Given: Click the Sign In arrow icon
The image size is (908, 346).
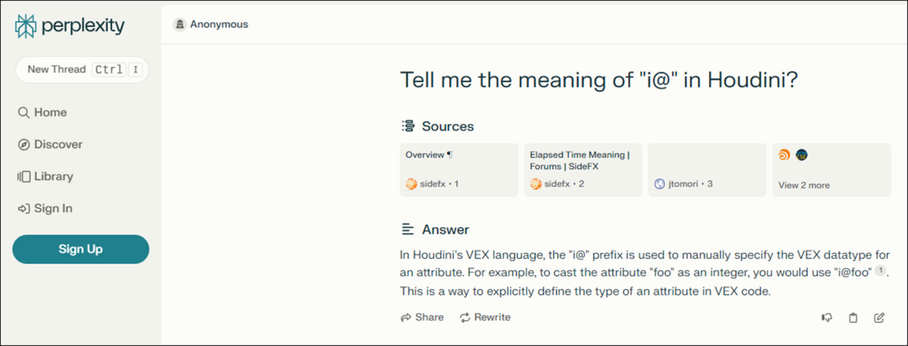Looking at the screenshot, I should pyautogui.click(x=23, y=209).
